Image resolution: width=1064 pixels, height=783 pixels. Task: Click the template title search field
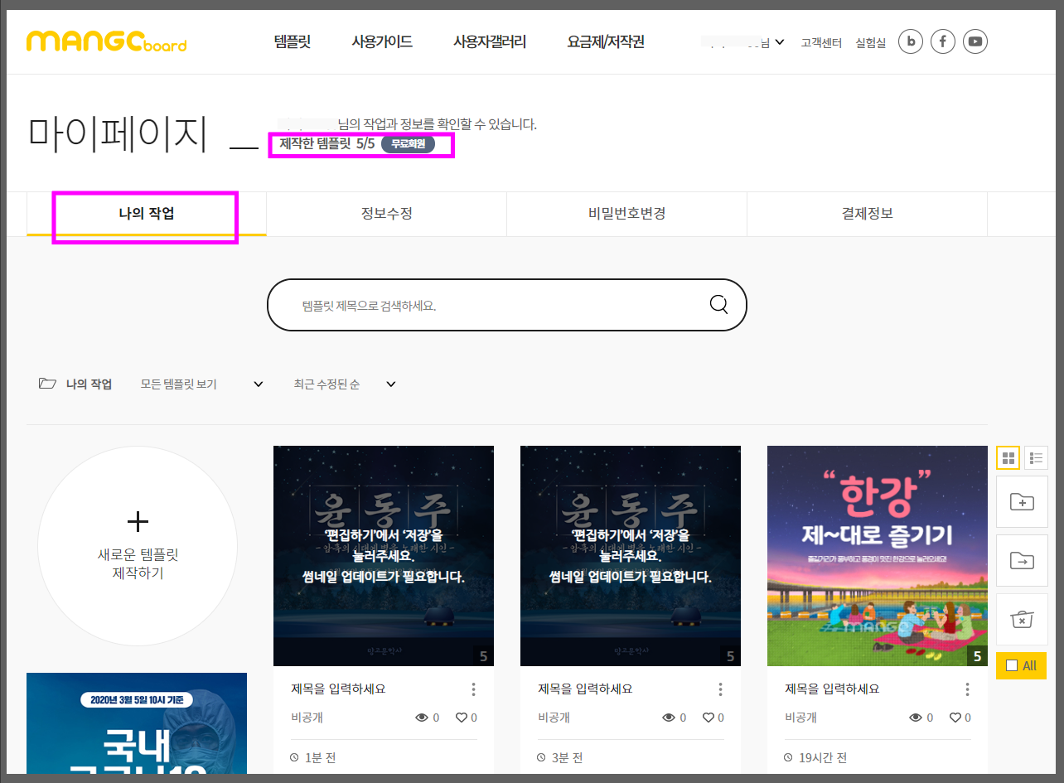(x=506, y=305)
